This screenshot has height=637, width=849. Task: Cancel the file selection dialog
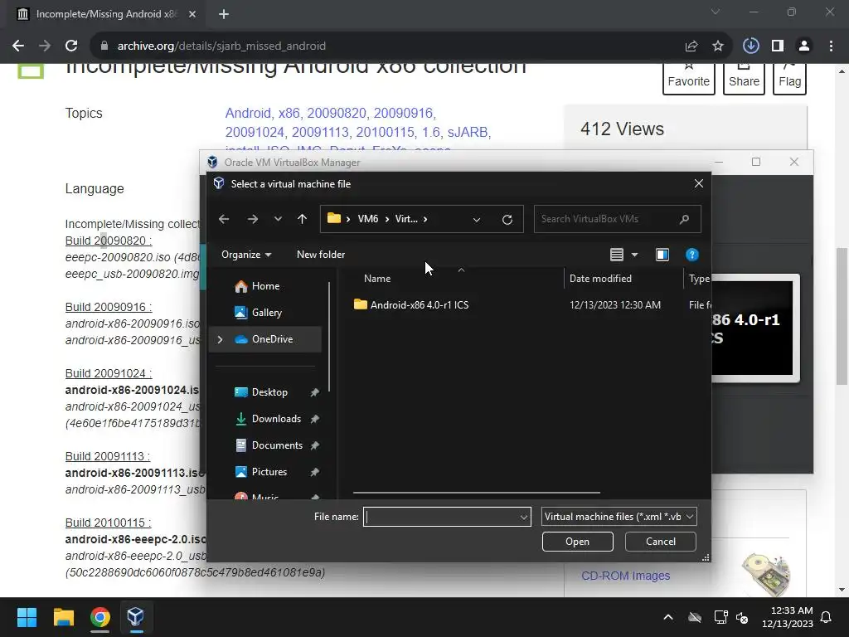click(x=661, y=542)
